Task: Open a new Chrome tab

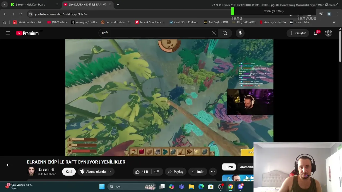Action: point(118,5)
